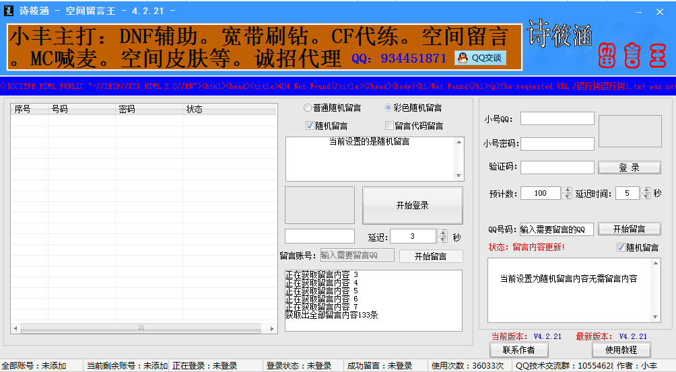This screenshot has width=676, height=372.
Task: Click 最新版本 V4.2.21 label
Action: 611,336
